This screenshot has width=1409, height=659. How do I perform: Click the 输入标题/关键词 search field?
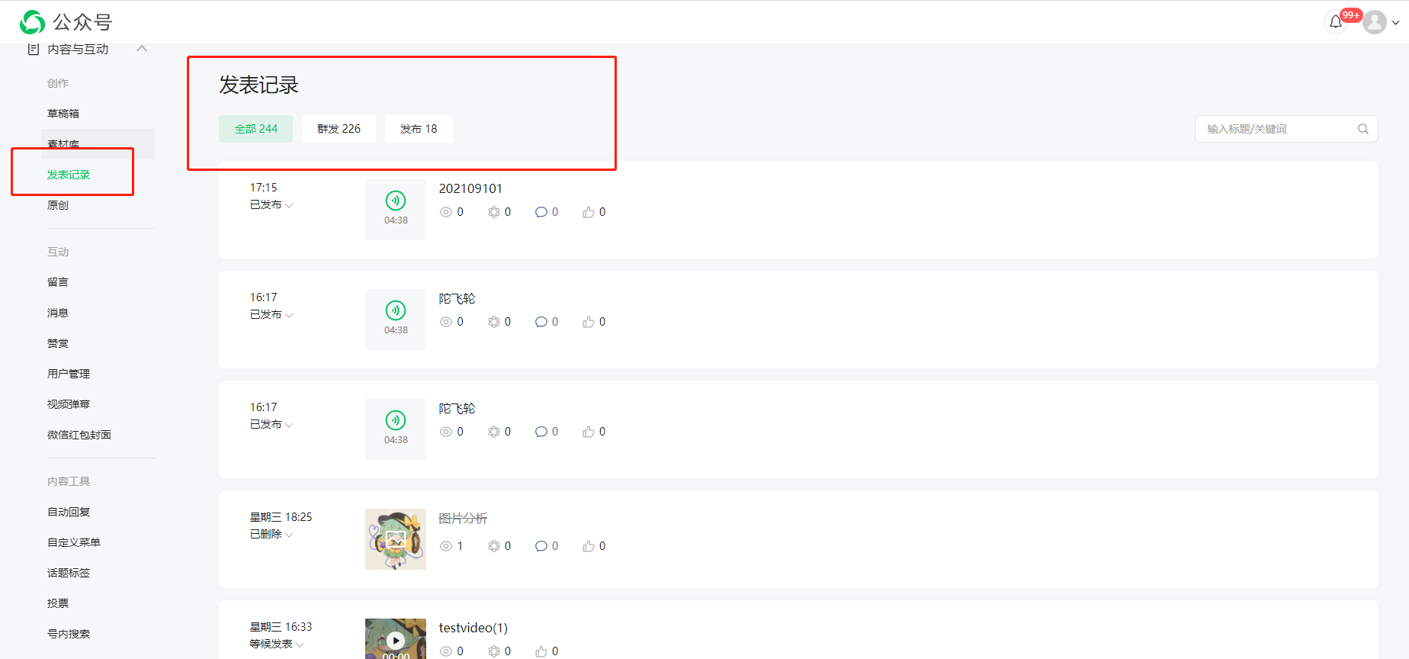pos(1286,129)
